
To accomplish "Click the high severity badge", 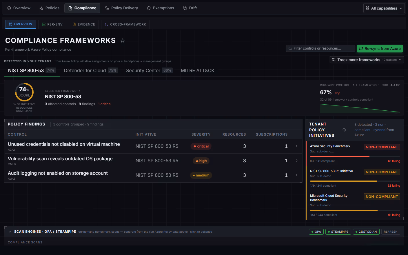I will [x=201, y=161].
